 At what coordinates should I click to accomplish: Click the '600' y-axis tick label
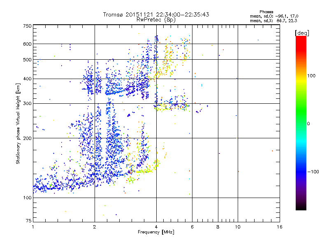tap(27, 44)
